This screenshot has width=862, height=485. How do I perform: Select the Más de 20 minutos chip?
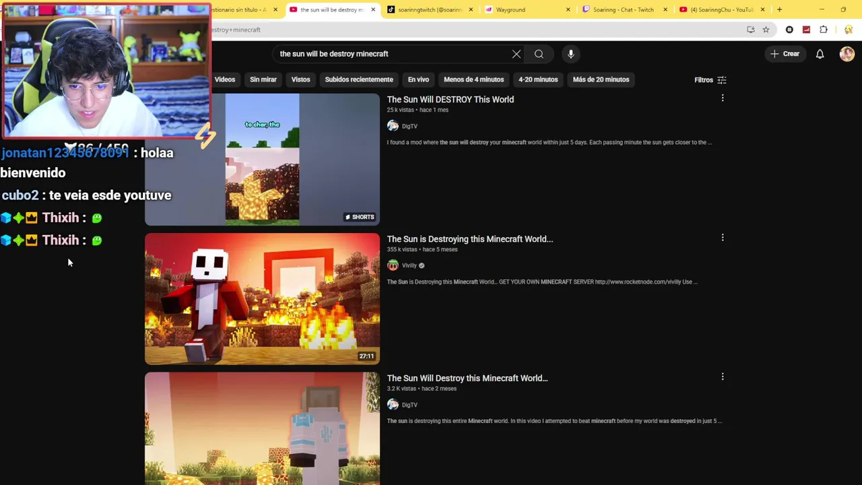click(601, 79)
